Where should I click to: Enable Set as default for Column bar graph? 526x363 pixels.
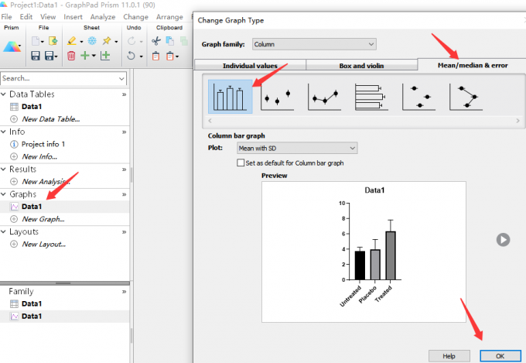pyautogui.click(x=241, y=163)
